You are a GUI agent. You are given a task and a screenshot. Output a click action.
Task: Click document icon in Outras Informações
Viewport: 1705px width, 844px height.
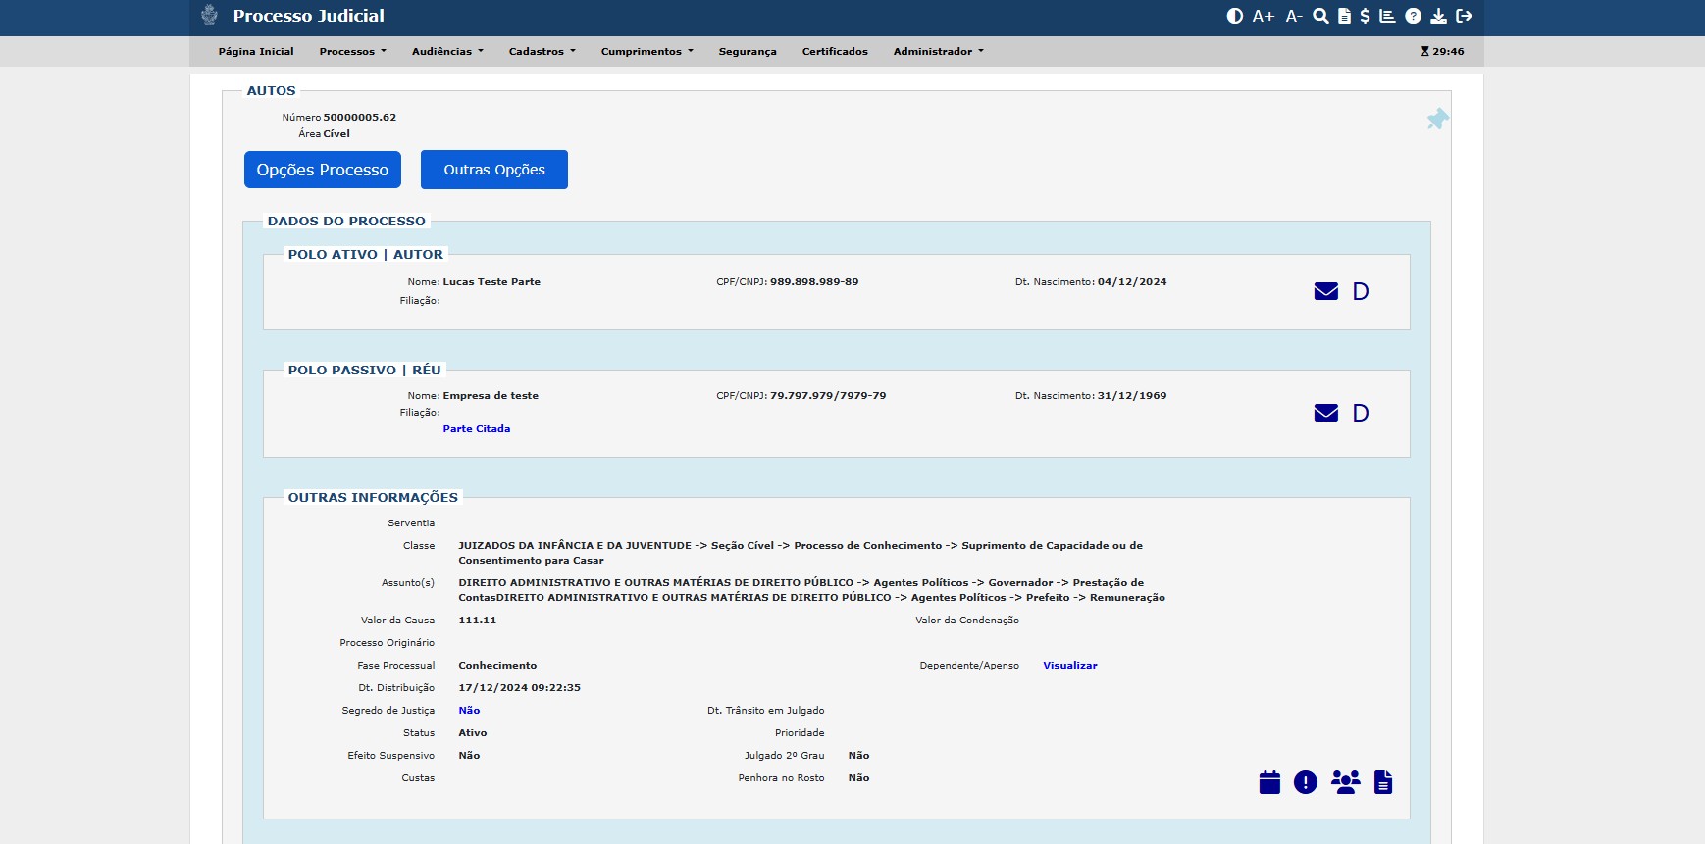(x=1383, y=782)
